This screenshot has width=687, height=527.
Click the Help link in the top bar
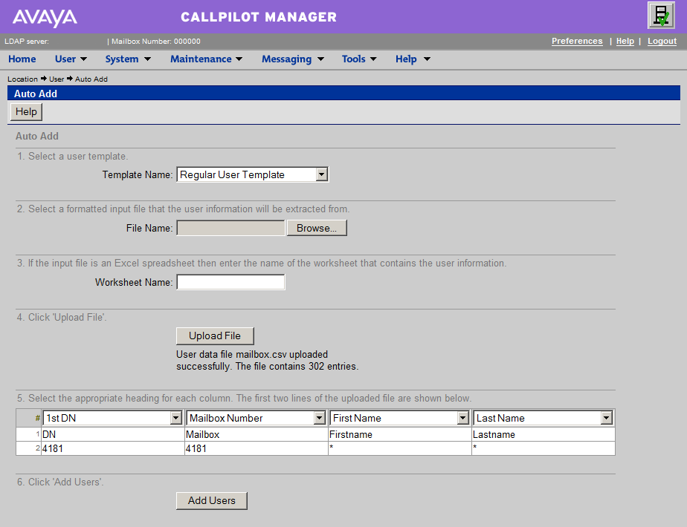[625, 41]
